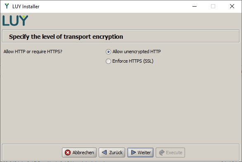This screenshot has height=162, width=242.
Task: Continue with the Weiter button
Action: 140,153
